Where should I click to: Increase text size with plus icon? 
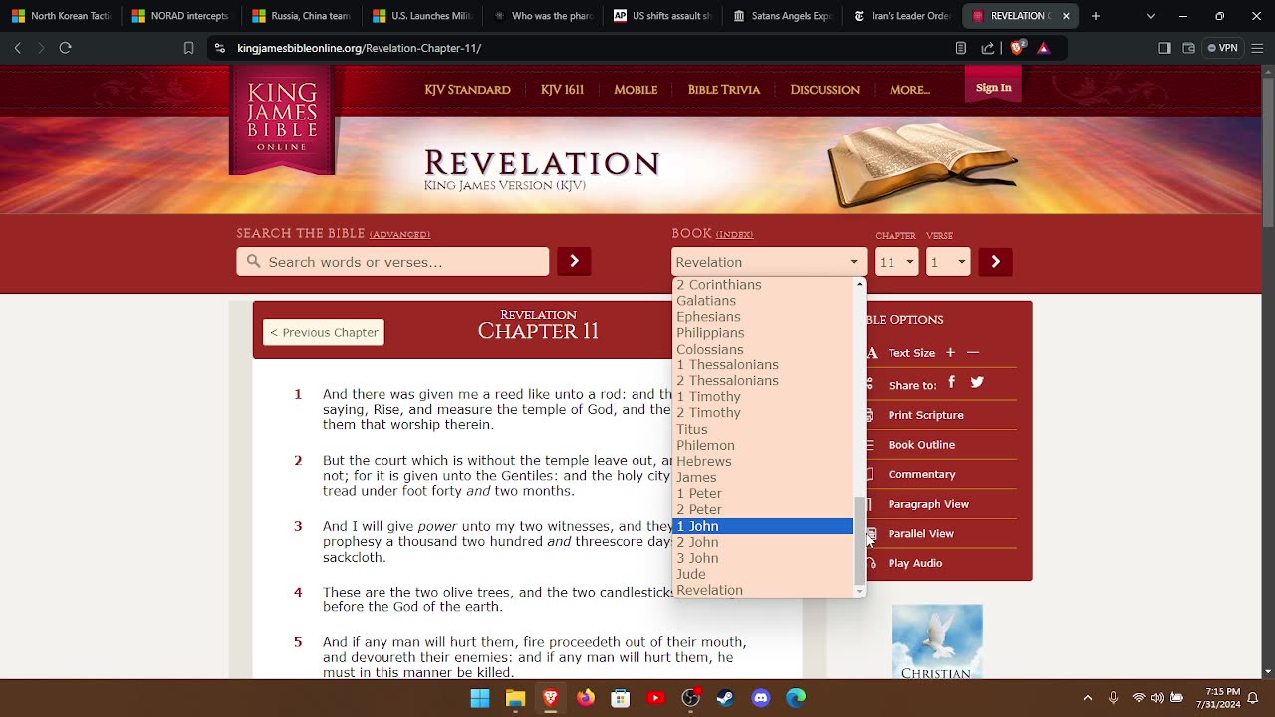point(950,352)
